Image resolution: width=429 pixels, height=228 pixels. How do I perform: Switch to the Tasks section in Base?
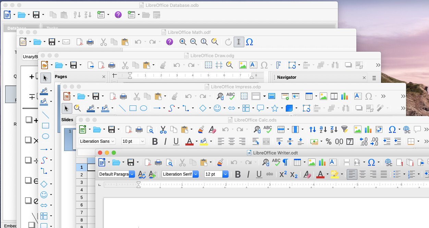53,27
